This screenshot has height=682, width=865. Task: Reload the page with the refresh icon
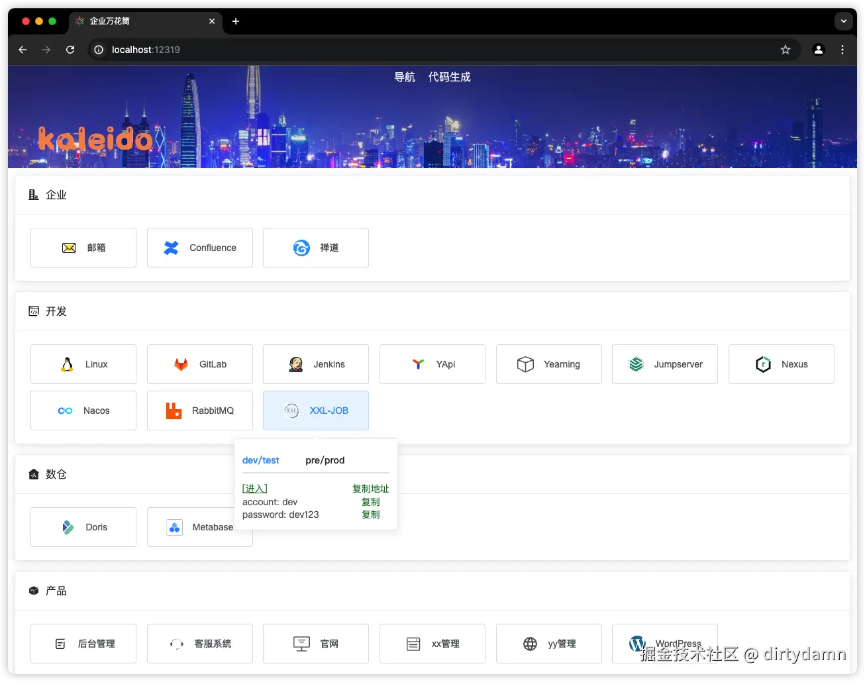(70, 50)
